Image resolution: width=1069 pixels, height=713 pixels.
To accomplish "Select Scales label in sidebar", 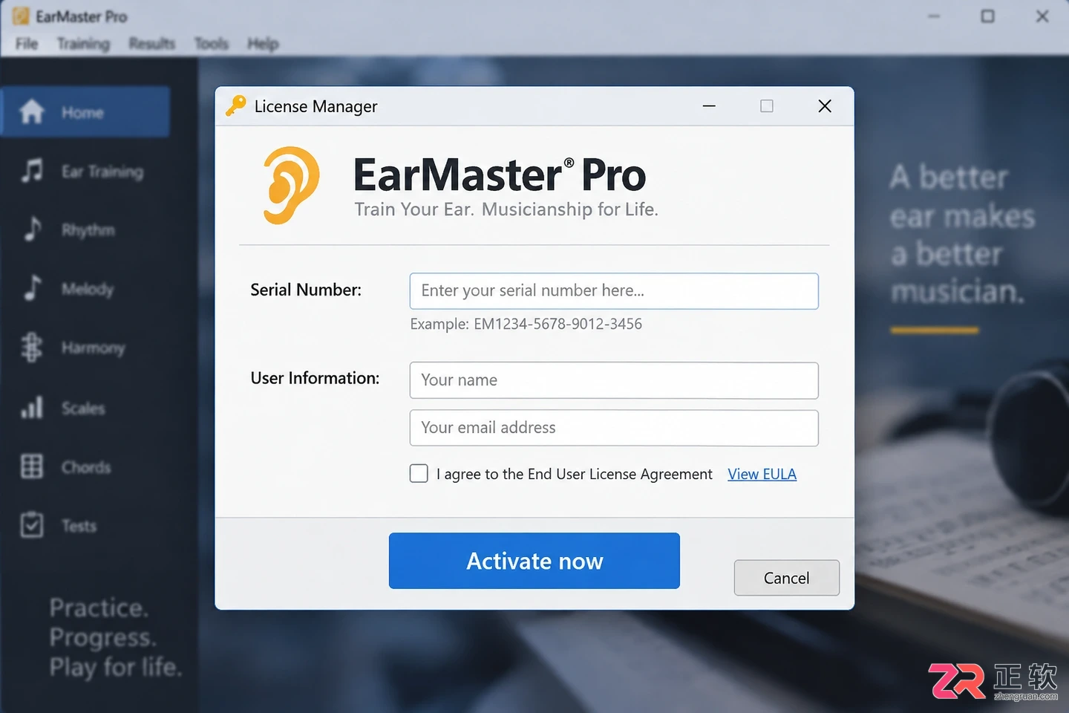I will [x=83, y=408].
